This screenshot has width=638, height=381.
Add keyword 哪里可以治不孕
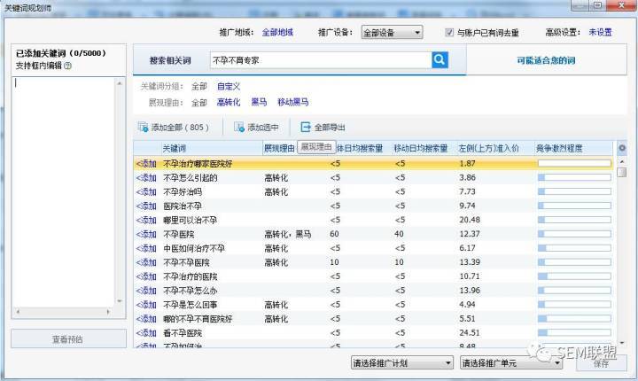pyautogui.click(x=146, y=221)
